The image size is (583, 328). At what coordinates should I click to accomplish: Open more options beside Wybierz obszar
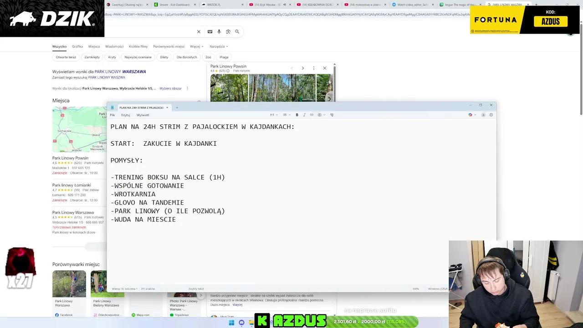[187, 88]
